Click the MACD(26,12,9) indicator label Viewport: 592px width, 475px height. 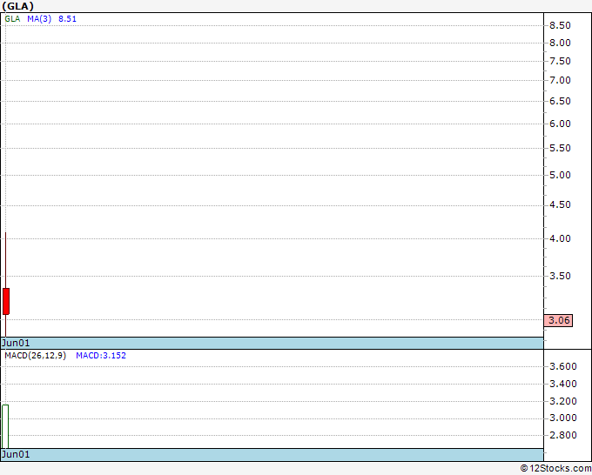tap(36, 356)
